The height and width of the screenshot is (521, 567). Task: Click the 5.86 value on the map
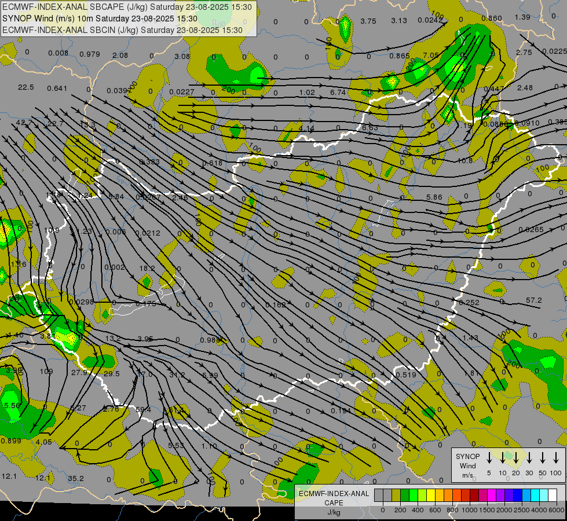point(434,197)
